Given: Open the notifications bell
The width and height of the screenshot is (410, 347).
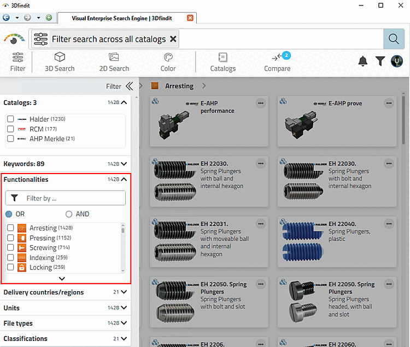Looking at the screenshot, I should pyautogui.click(x=362, y=61).
